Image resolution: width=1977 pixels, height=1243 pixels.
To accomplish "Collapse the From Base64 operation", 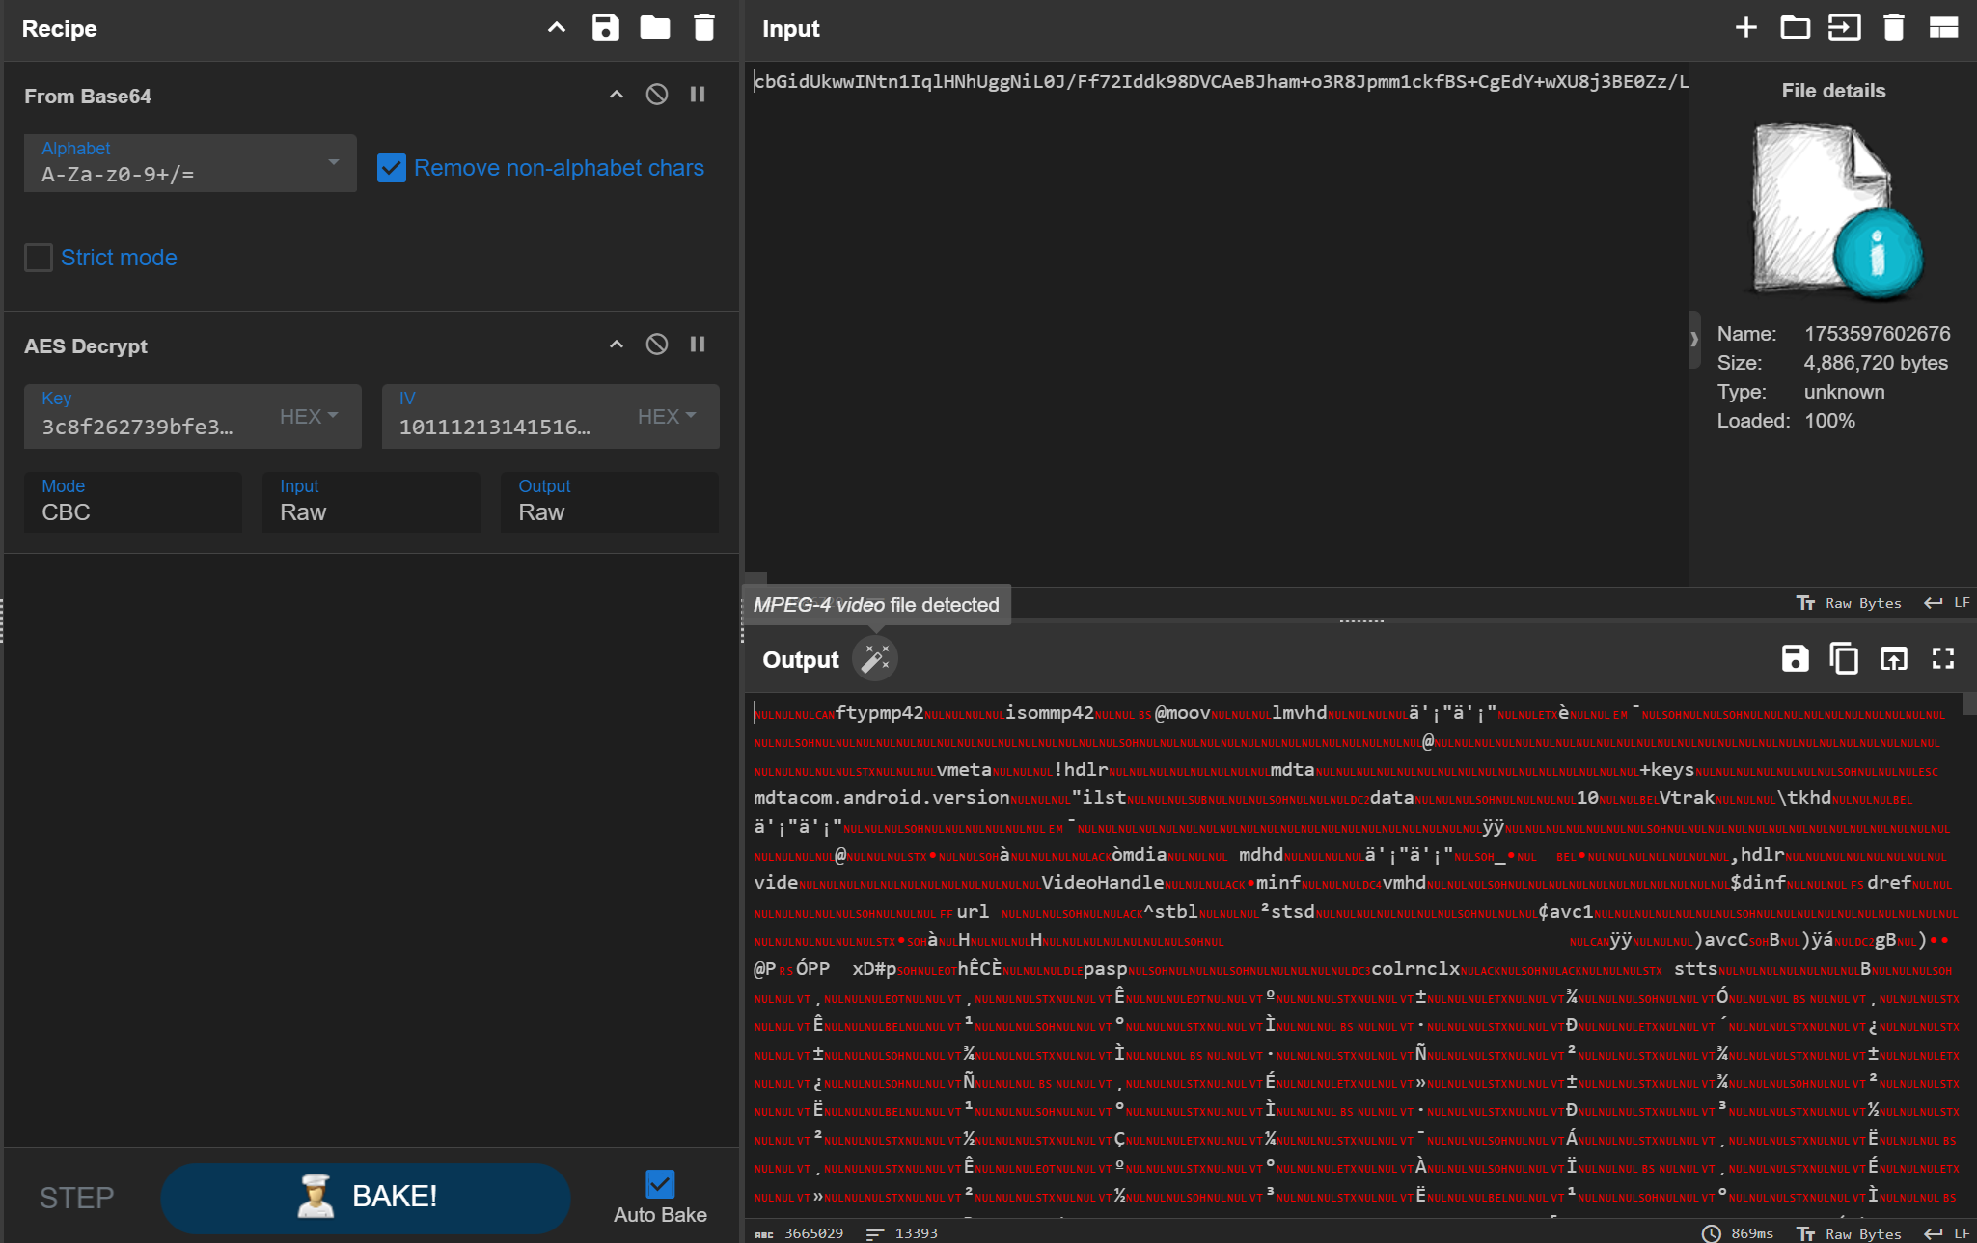I will click(x=617, y=95).
